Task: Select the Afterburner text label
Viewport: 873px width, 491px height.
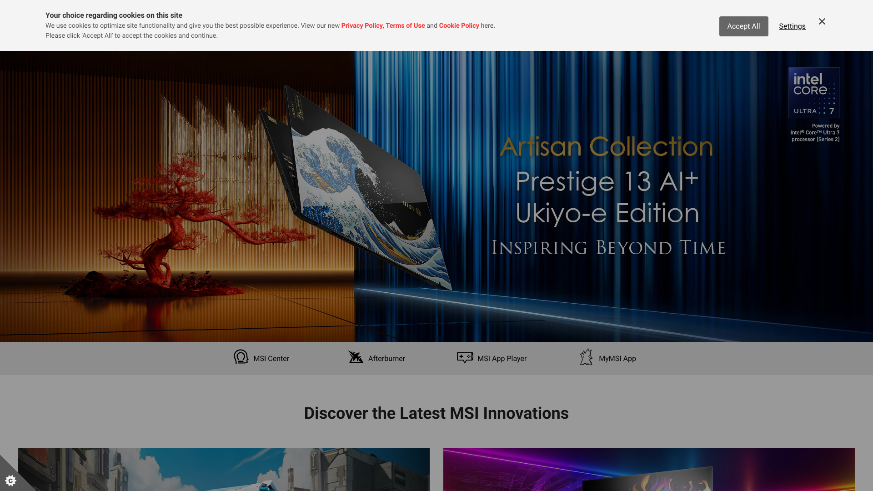Action: coord(386,359)
